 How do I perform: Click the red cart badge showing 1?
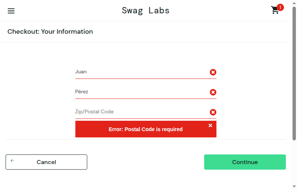(280, 7)
